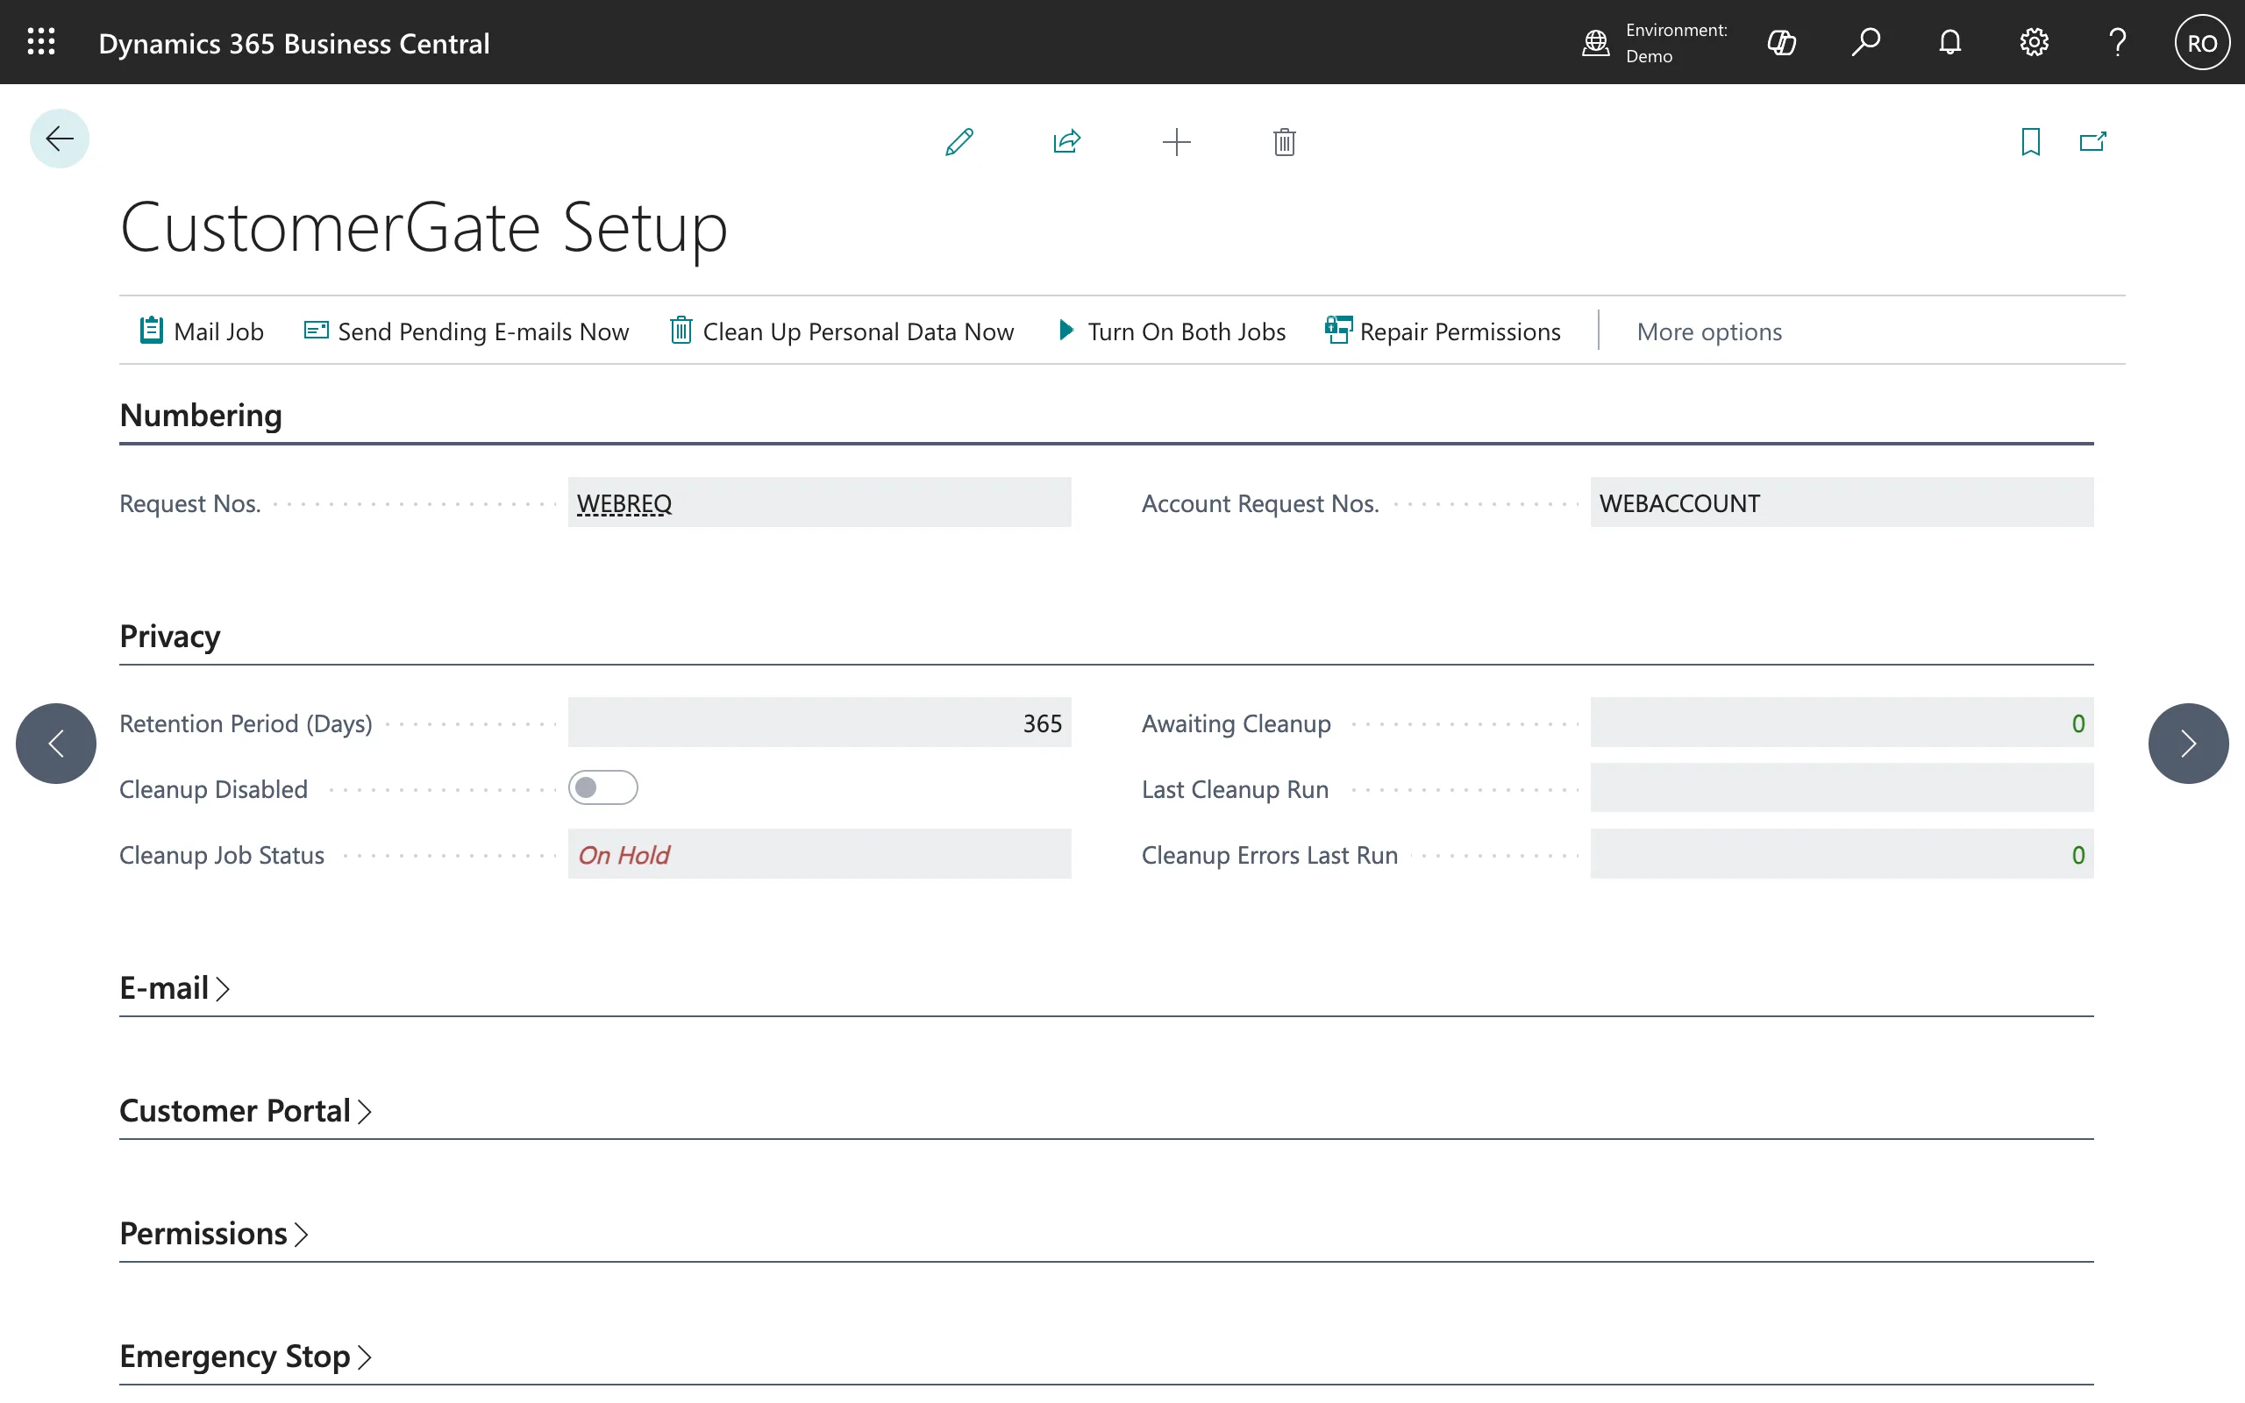Open the Mail Job action

coord(202,331)
